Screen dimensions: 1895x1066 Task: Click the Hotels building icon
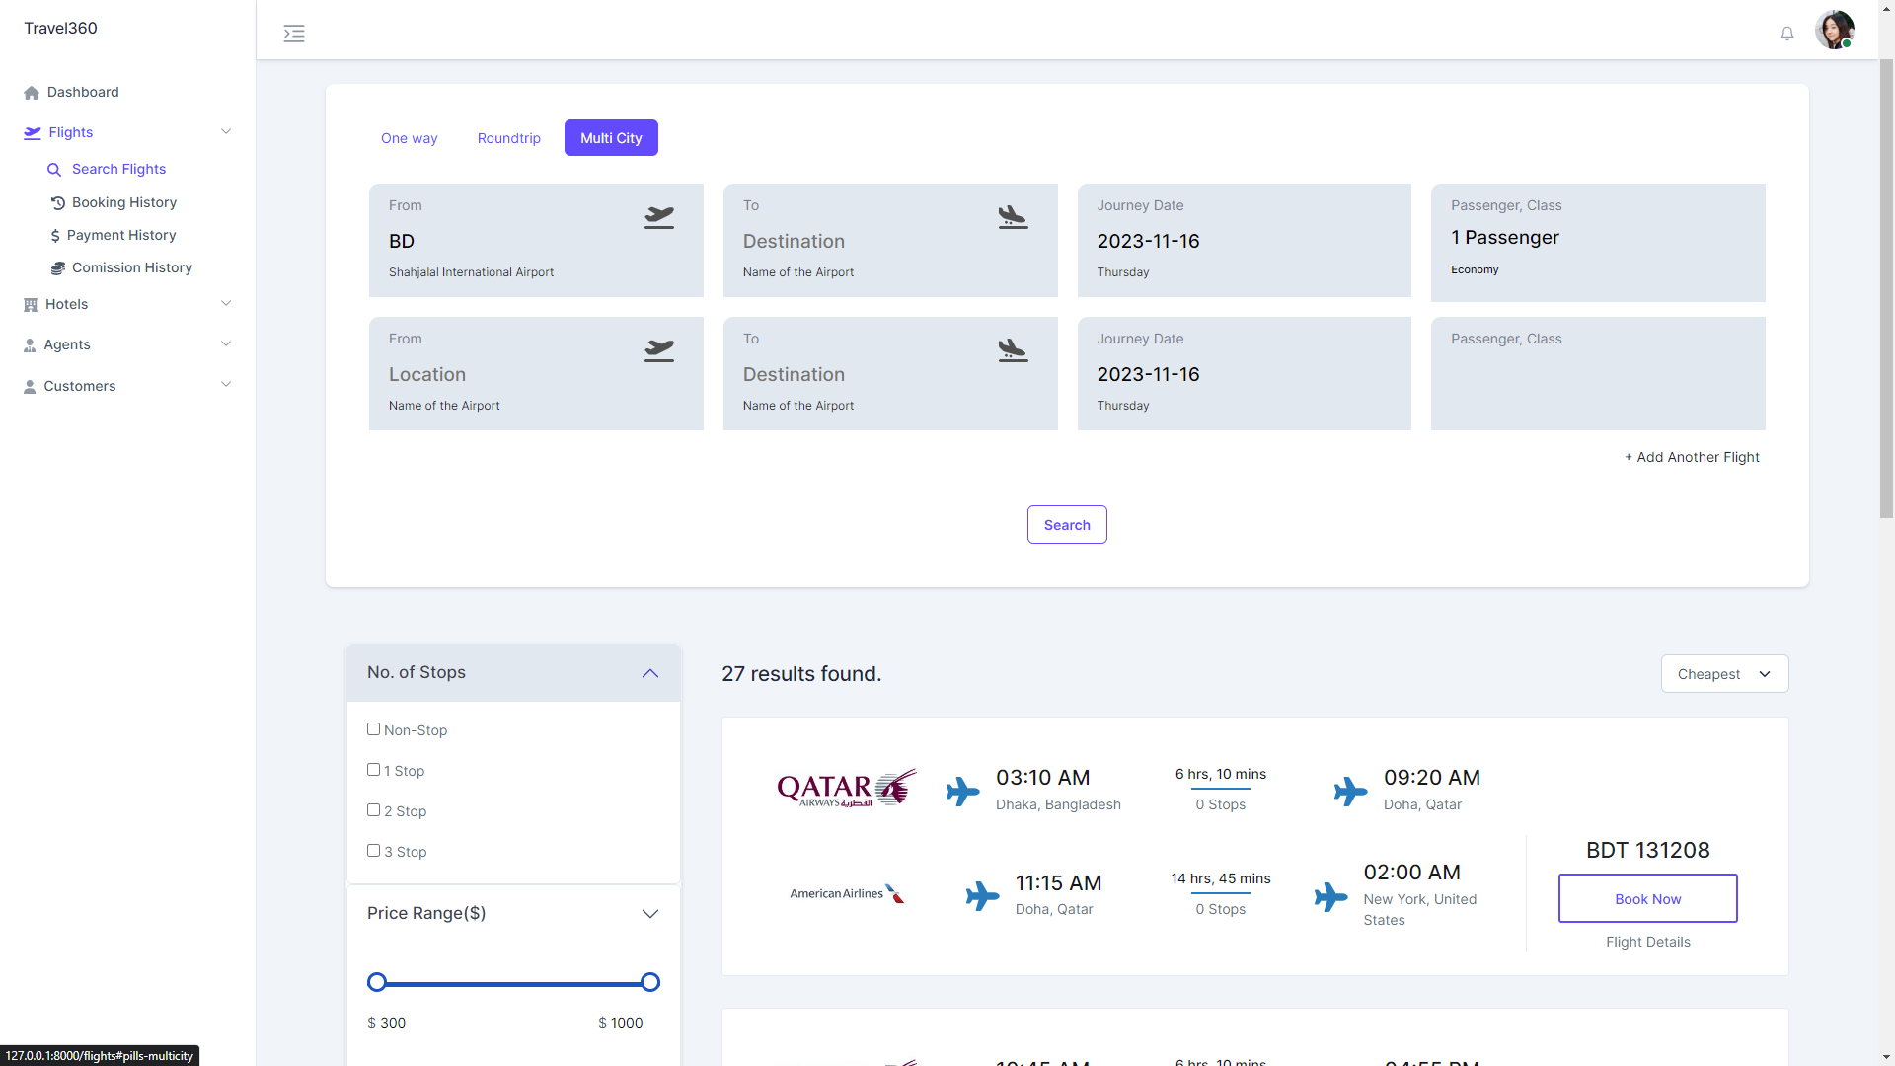[x=31, y=305]
